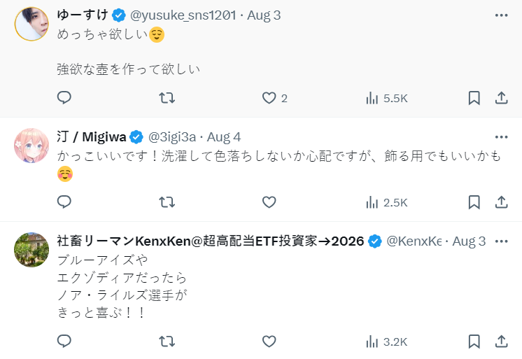This screenshot has width=522, height=359.
Task: Open 汀 / Migiwa's anime avatar
Action: (31, 146)
